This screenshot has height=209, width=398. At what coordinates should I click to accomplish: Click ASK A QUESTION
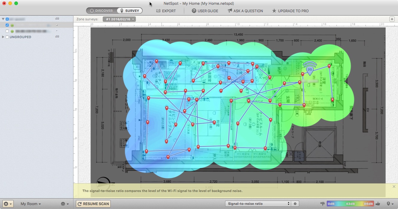[245, 11]
